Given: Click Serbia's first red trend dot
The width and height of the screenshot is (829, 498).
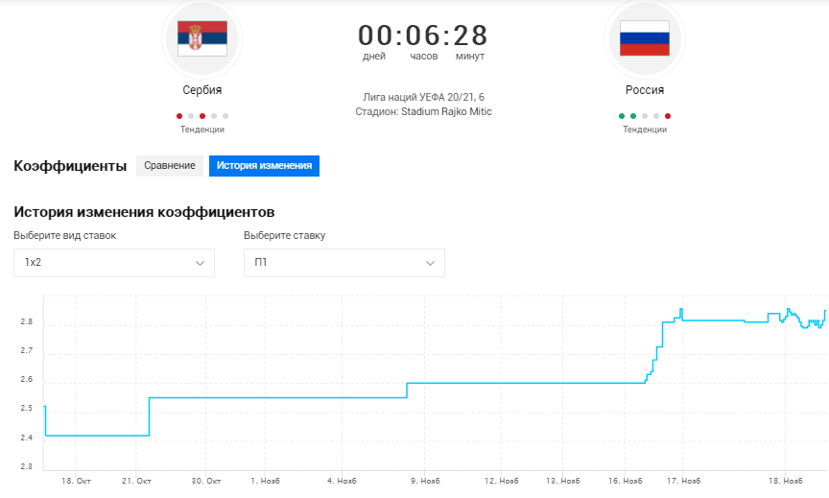Looking at the screenshot, I should (x=179, y=116).
